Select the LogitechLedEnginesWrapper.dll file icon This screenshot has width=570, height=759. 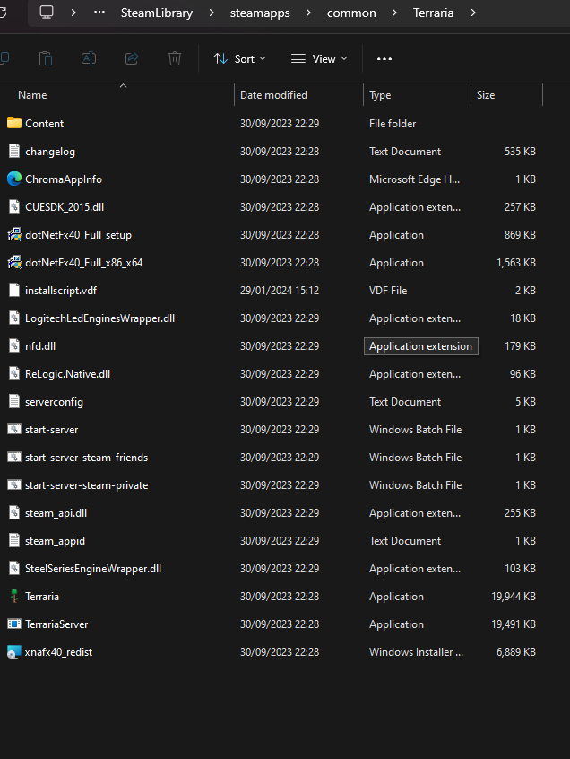[14, 318]
